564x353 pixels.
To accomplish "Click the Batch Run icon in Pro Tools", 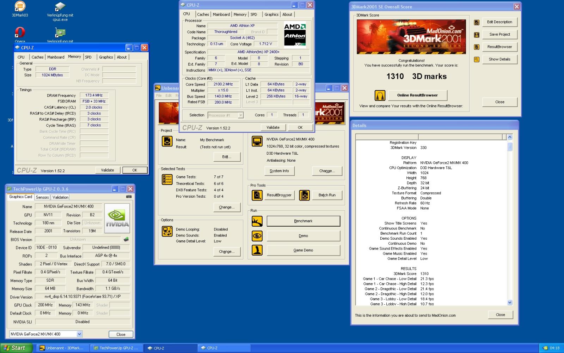I will click(305, 195).
